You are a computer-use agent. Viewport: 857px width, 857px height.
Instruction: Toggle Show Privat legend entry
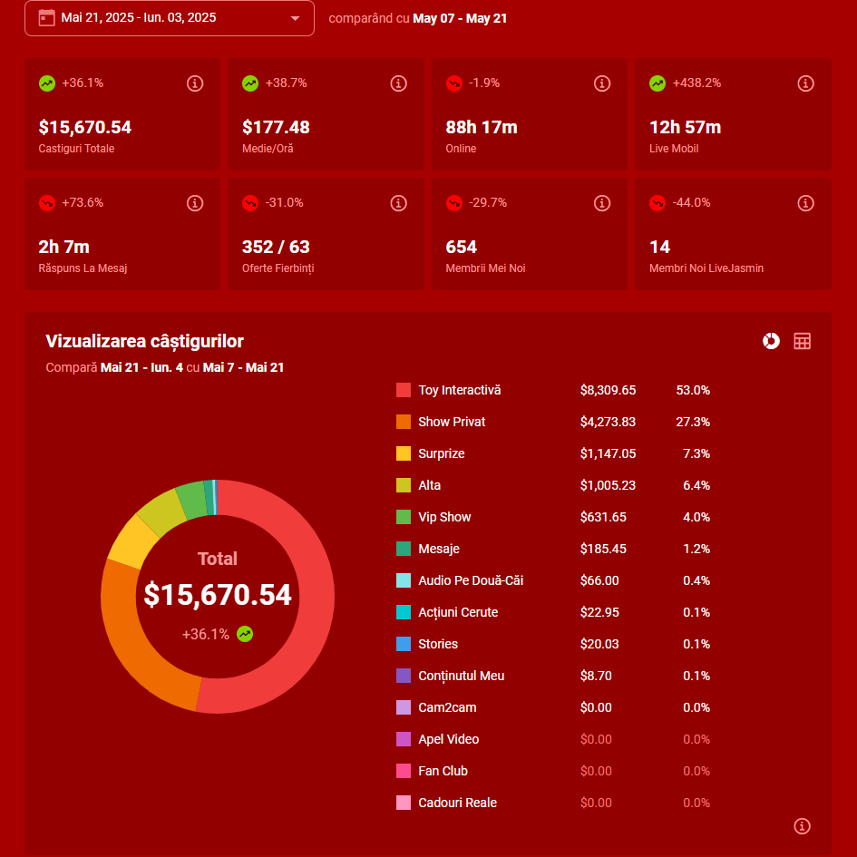coord(452,422)
